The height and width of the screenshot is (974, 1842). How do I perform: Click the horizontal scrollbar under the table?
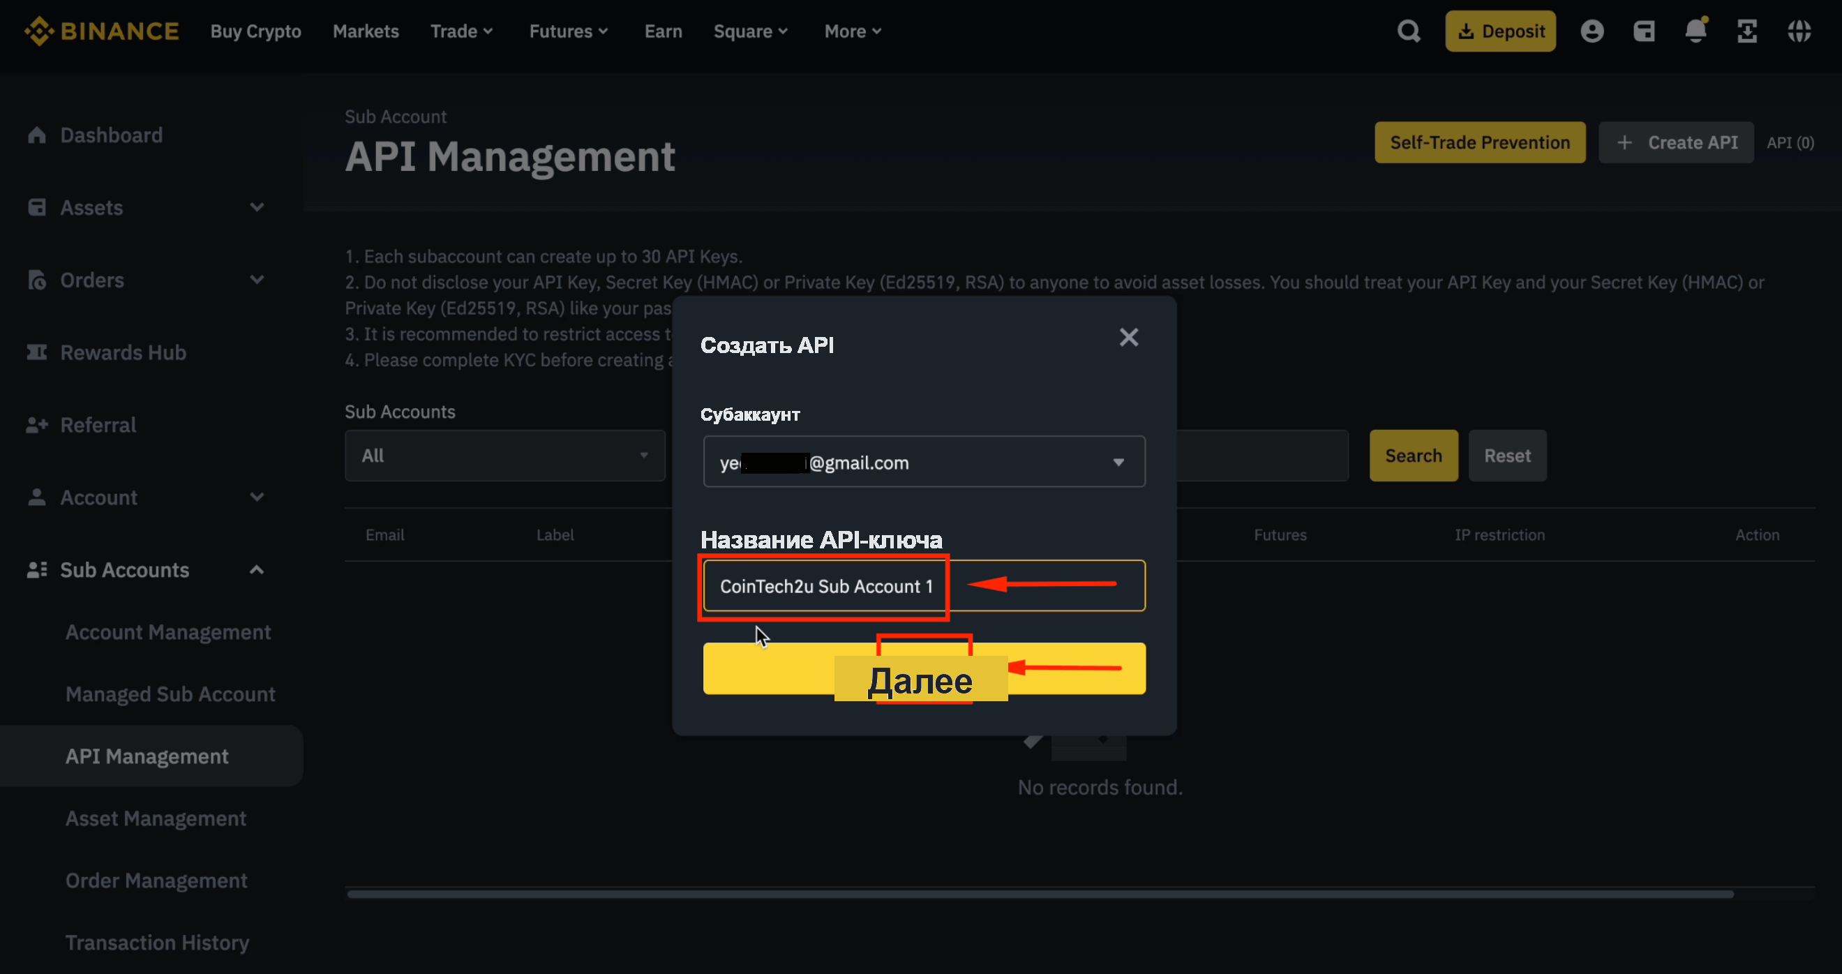point(1040,894)
